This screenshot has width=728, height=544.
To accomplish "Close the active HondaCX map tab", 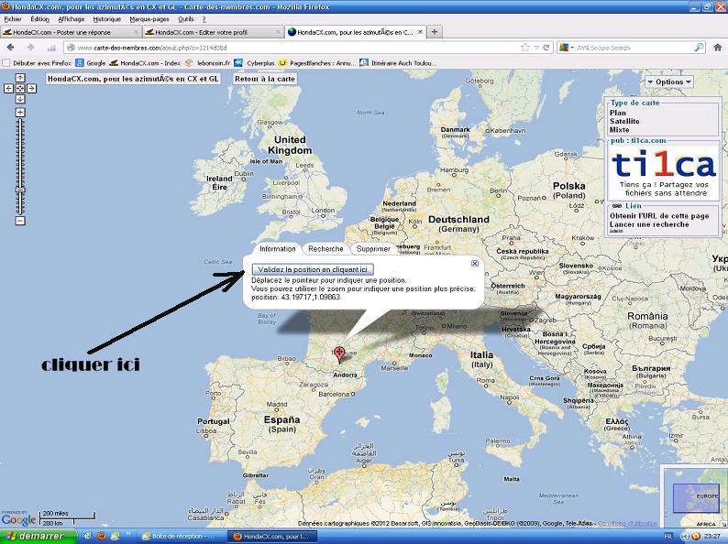I will point(420,32).
